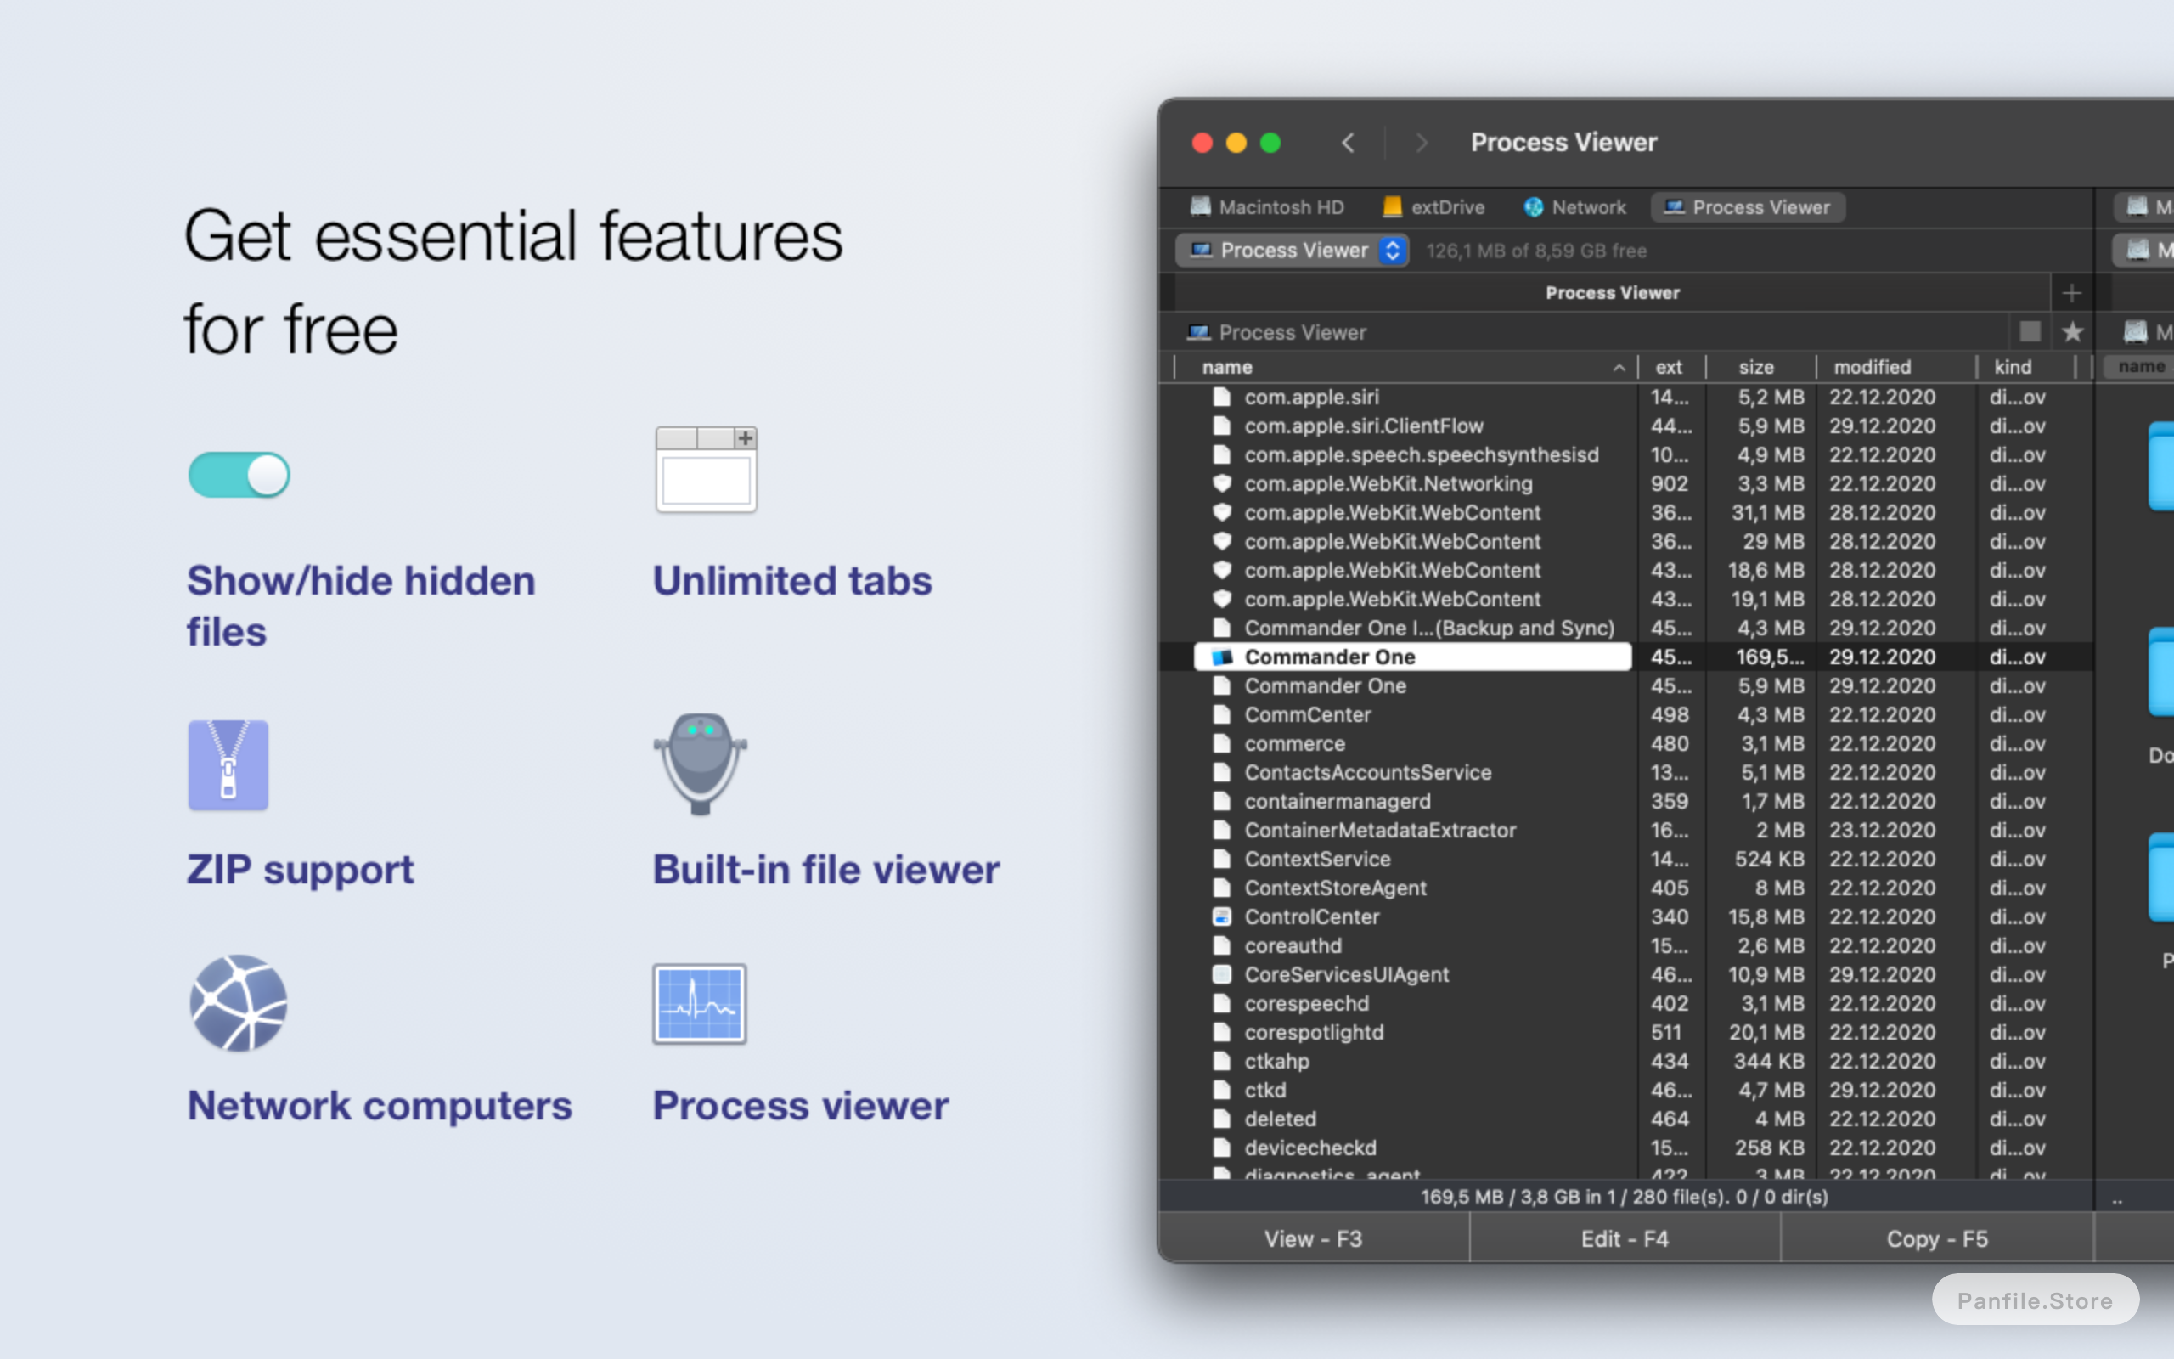This screenshot has width=2174, height=1359.
Task: Click the 23.12.2020 modified date cell
Action: pos(1882,831)
